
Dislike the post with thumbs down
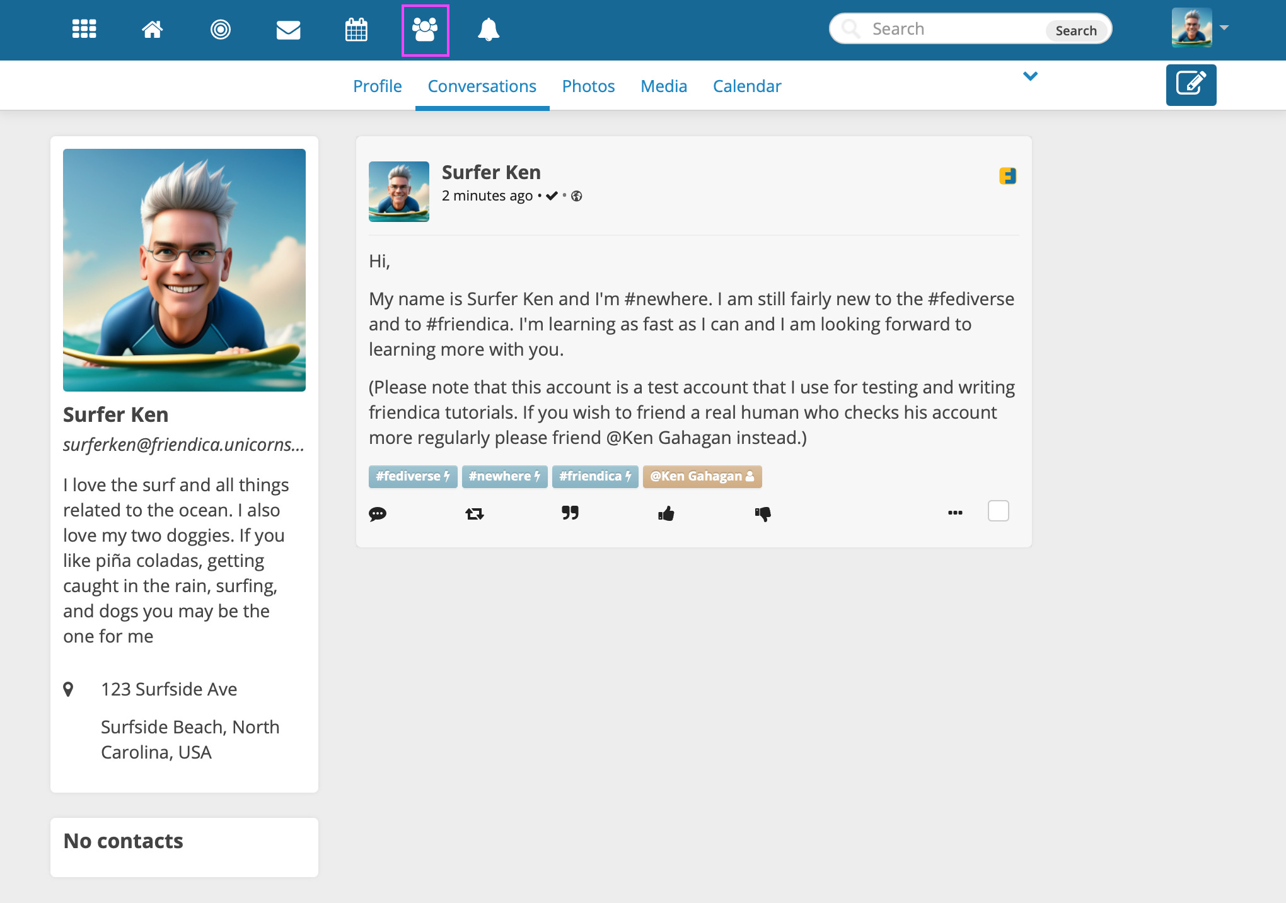click(763, 514)
